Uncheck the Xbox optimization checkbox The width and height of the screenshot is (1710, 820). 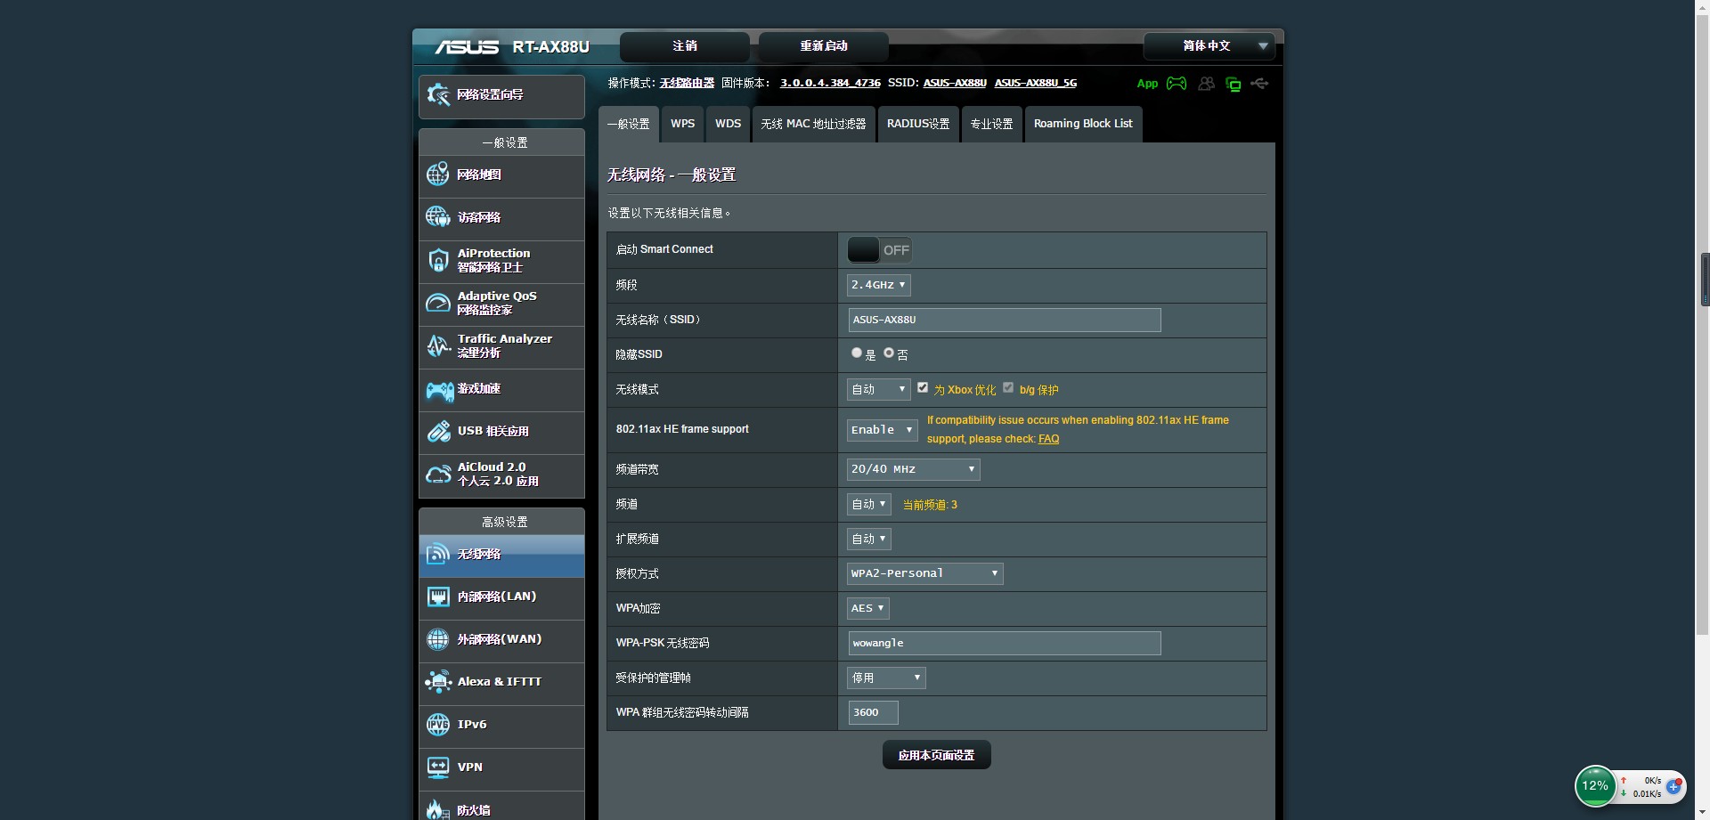pyautogui.click(x=923, y=388)
